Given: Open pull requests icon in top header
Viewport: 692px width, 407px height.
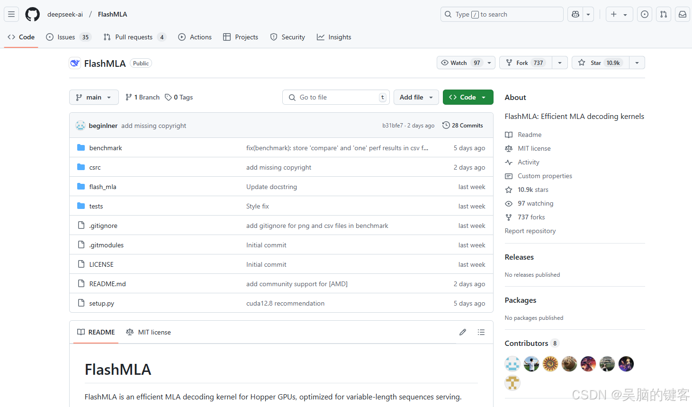Looking at the screenshot, I should coord(664,14).
